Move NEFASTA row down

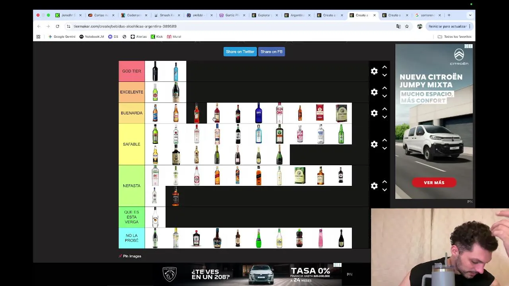385,190
